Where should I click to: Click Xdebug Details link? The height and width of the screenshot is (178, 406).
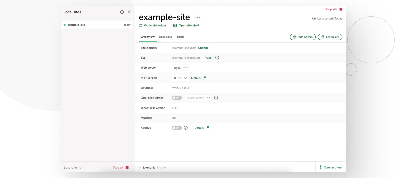[199, 128]
